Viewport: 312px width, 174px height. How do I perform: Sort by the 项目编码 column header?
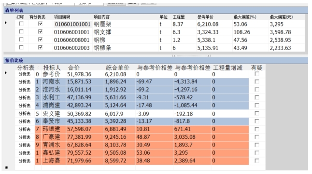(62, 17)
